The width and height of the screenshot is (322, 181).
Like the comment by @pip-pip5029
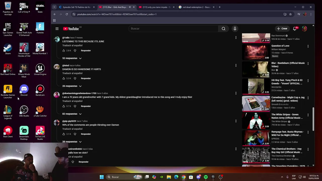(64, 134)
